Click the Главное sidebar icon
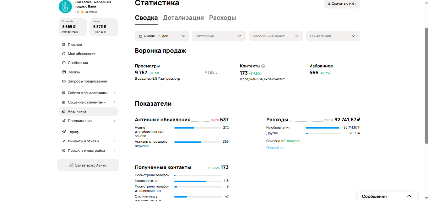 point(64,45)
